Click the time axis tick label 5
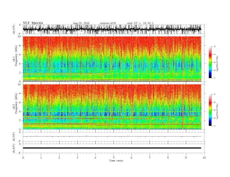Viewport: 230px width, 177px height. pyautogui.click(x=114, y=158)
